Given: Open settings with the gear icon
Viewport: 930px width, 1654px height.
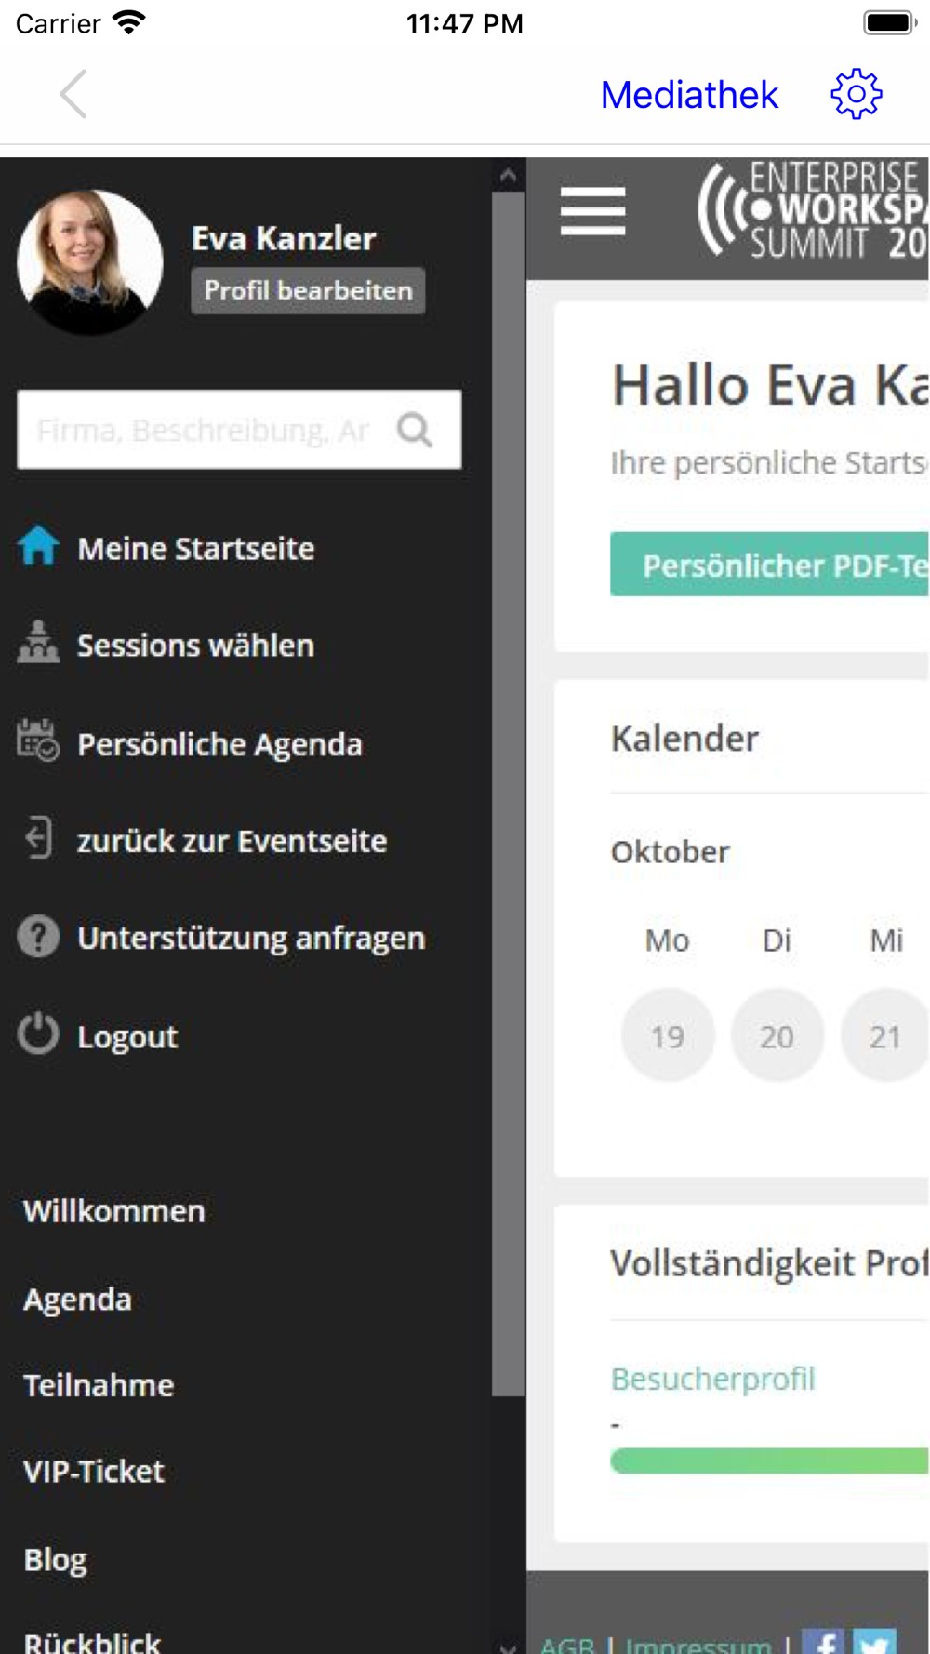Looking at the screenshot, I should pos(856,94).
